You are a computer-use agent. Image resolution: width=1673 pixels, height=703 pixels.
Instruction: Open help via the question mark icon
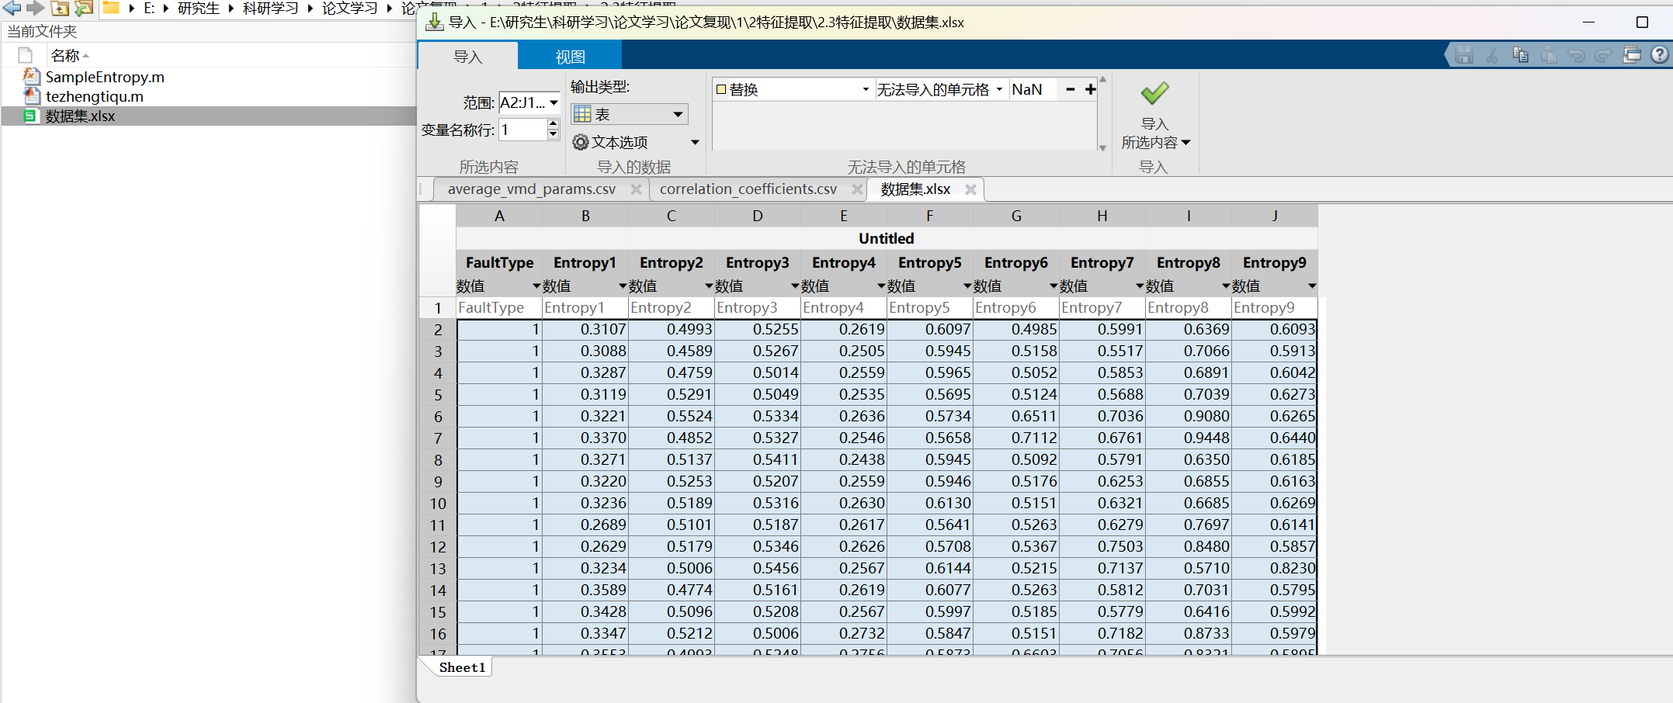[x=1659, y=55]
